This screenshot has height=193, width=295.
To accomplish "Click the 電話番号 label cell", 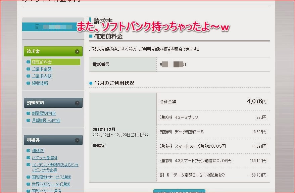I will tap(123, 64).
